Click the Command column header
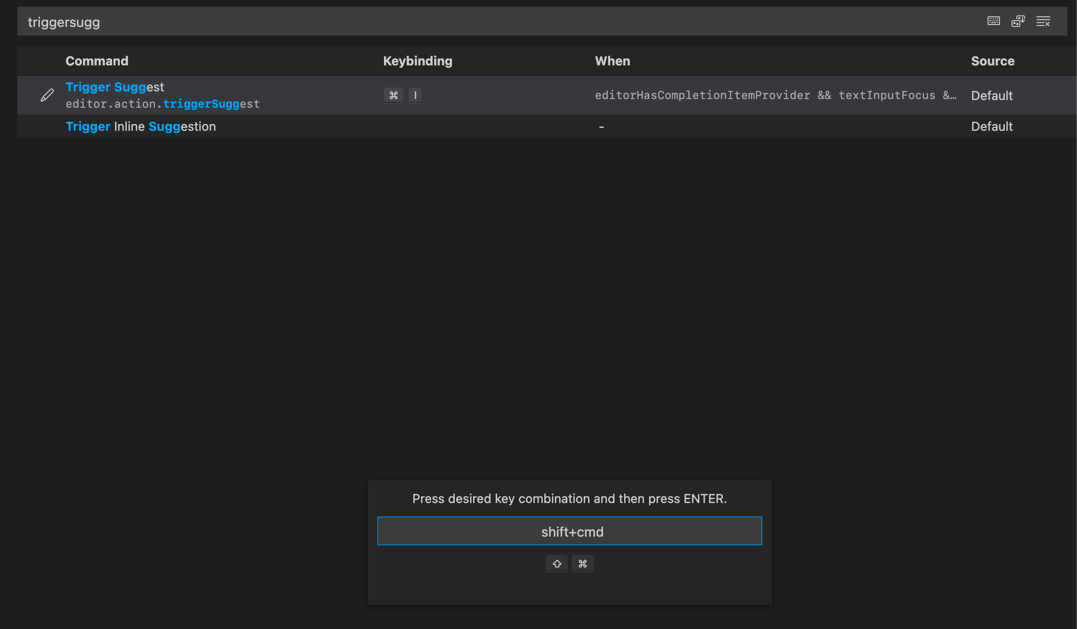Viewport: 1077px width, 629px height. click(97, 61)
